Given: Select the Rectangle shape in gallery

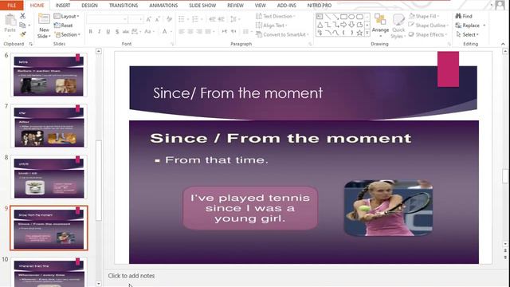Looking at the screenshot, I should tap(343, 17).
